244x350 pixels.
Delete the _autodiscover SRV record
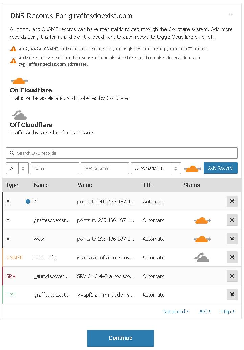(232, 276)
